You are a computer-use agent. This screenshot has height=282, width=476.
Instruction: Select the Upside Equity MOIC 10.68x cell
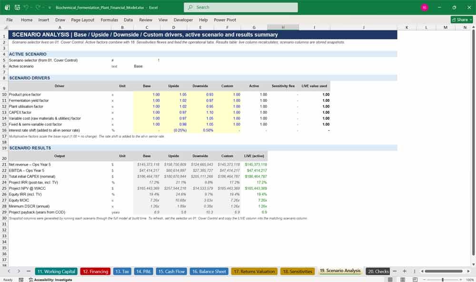pyautogui.click(x=174, y=200)
